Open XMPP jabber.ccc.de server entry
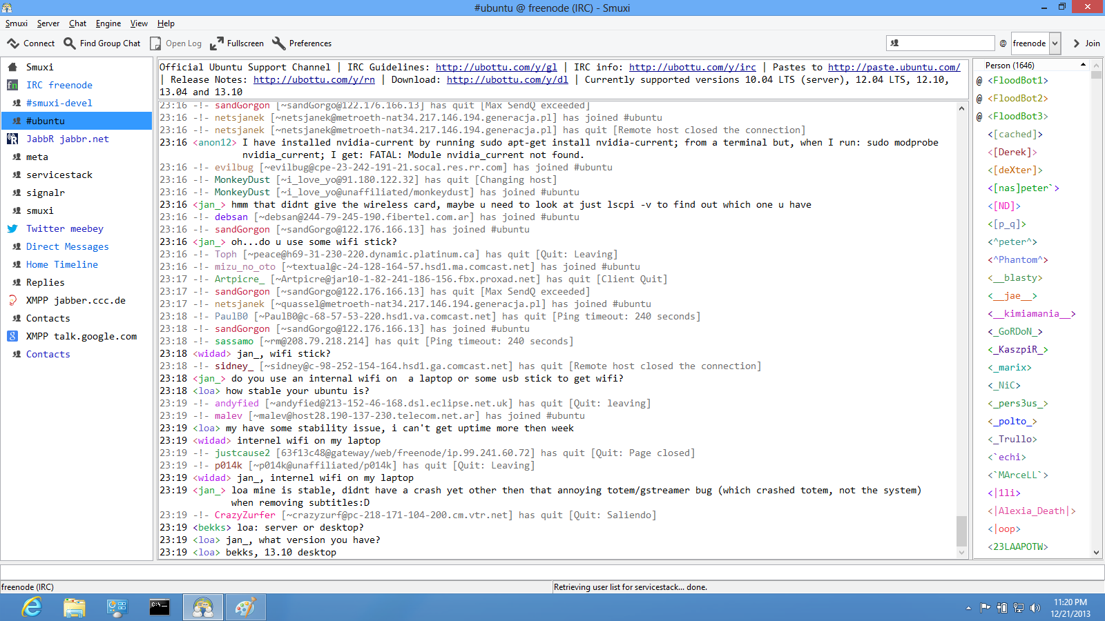 coord(75,300)
